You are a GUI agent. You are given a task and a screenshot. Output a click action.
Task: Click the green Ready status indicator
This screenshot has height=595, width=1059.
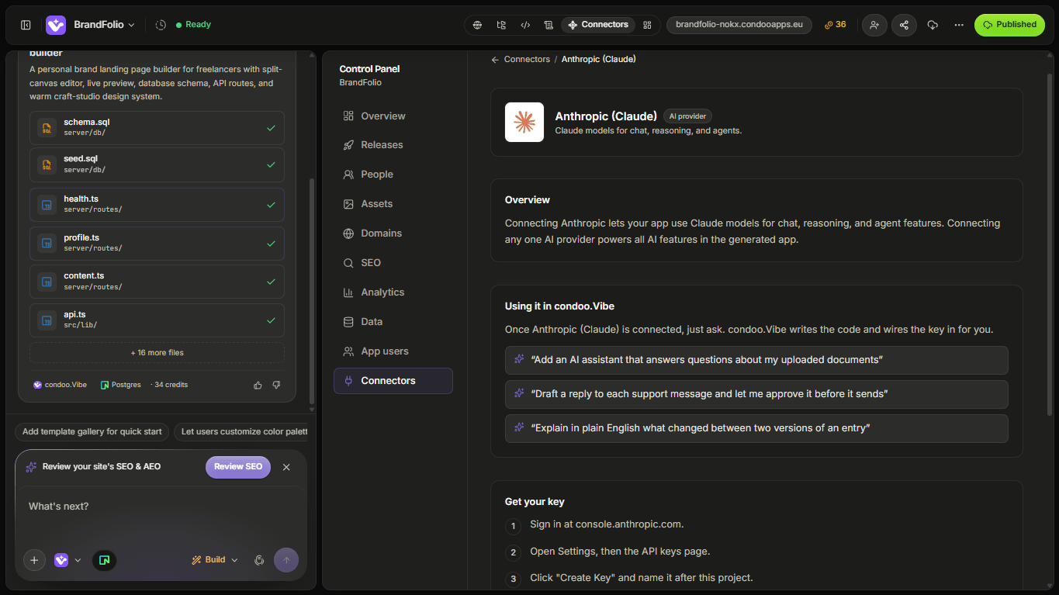click(193, 25)
